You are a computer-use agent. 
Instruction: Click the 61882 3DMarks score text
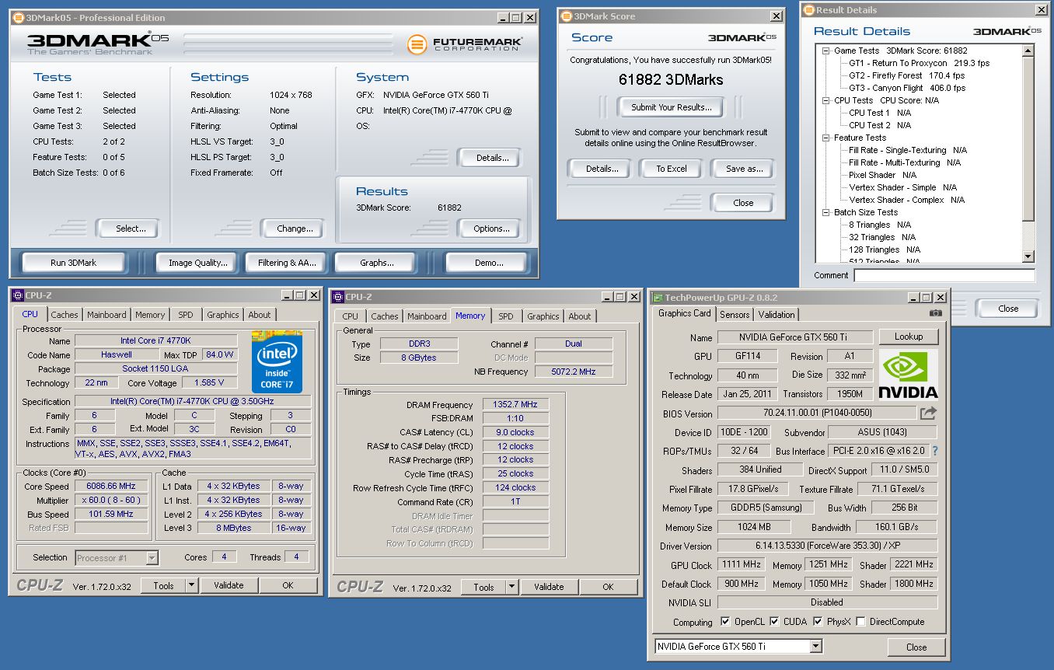(671, 79)
